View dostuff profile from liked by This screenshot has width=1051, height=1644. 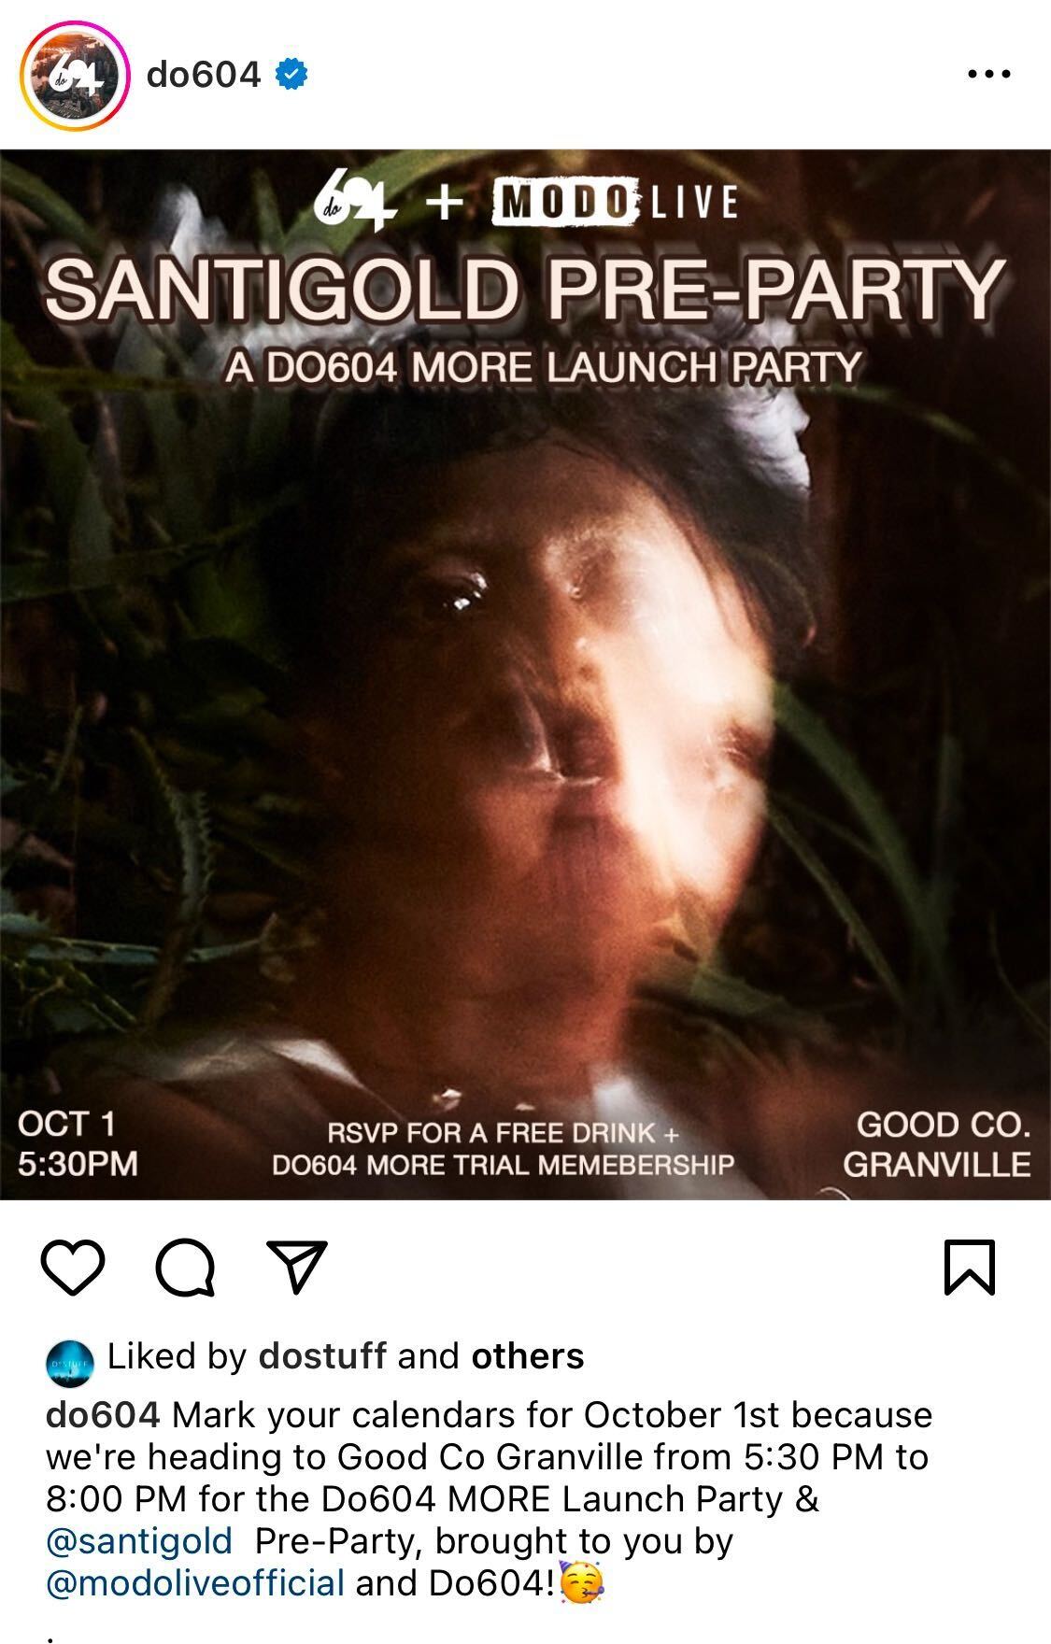point(323,1356)
